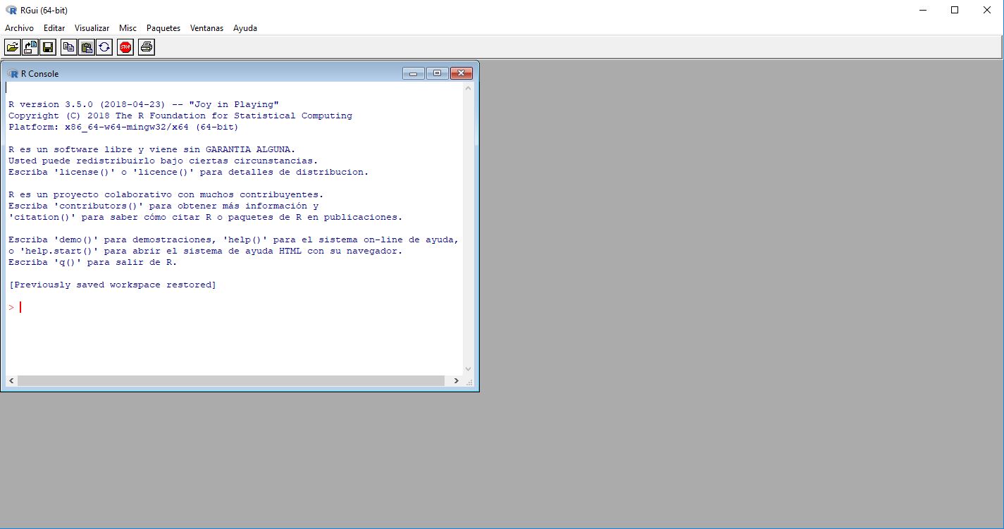Click the Copy toolbar icon

69,47
